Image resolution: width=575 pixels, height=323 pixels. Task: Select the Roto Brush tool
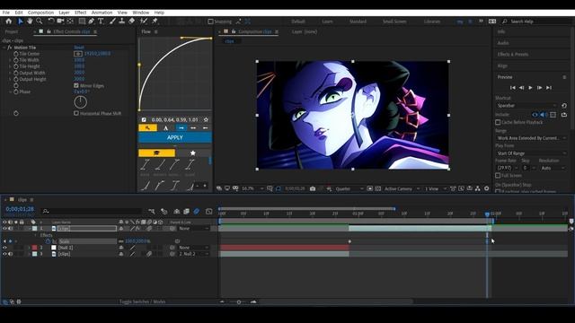click(x=144, y=22)
